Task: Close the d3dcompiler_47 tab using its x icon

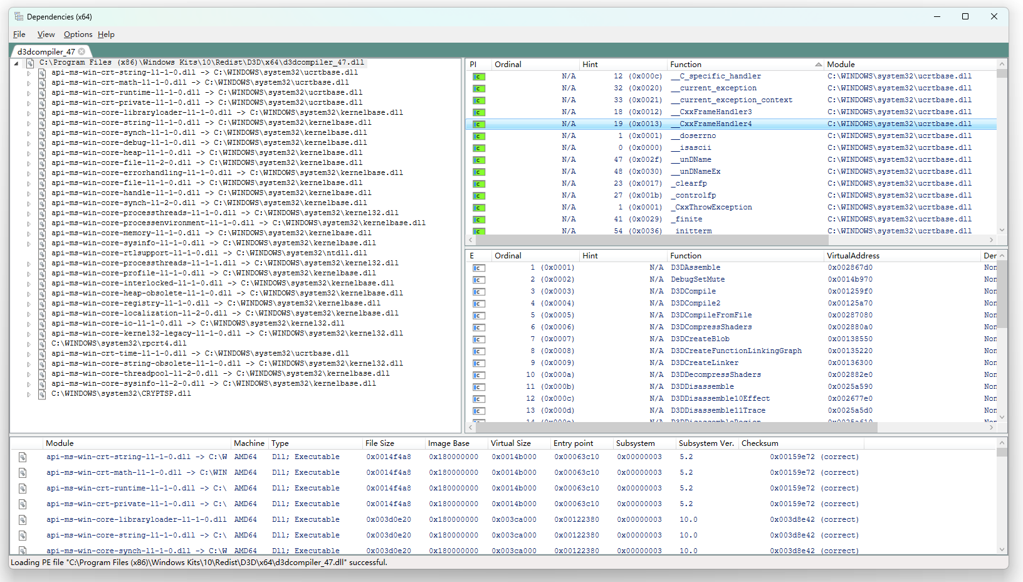Action: click(x=81, y=51)
